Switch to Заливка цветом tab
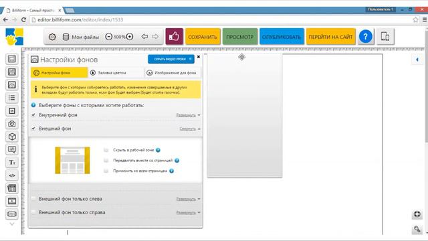Screen dimensions: 428x241 point(116,73)
